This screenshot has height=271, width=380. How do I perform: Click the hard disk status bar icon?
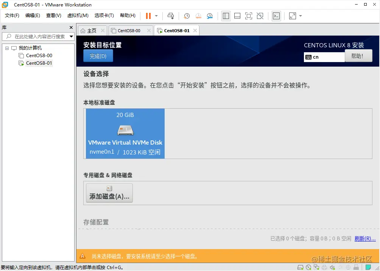click(300, 267)
